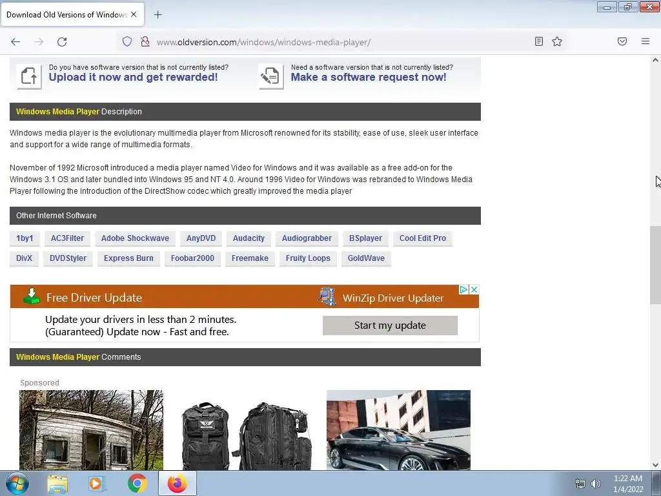Viewport: 661px width, 496px height.
Task: Click the Firefox taskbar icon
Action: (x=177, y=483)
